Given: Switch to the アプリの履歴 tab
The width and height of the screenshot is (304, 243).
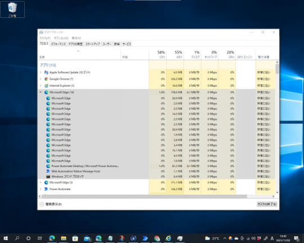Looking at the screenshot, I should coord(75,44).
